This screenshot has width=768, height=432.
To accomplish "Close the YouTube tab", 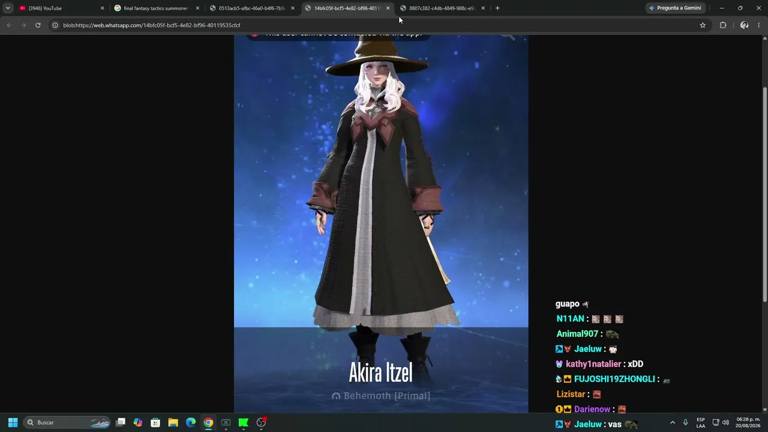I will 102,8.
